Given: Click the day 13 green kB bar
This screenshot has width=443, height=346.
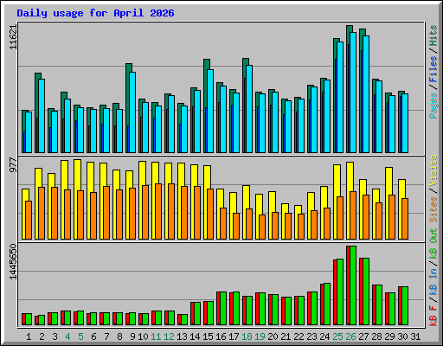Looking at the screenshot, I should pyautogui.click(x=184, y=319).
